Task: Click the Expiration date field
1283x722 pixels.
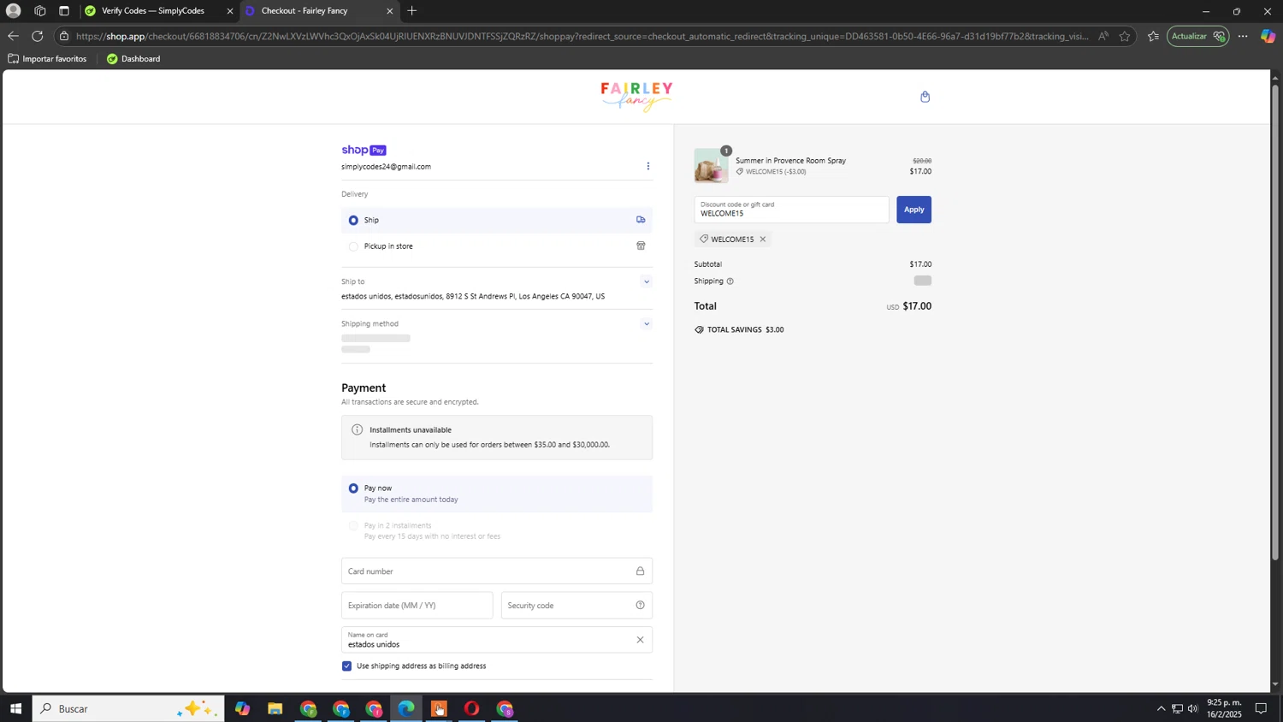Action: pyautogui.click(x=417, y=606)
